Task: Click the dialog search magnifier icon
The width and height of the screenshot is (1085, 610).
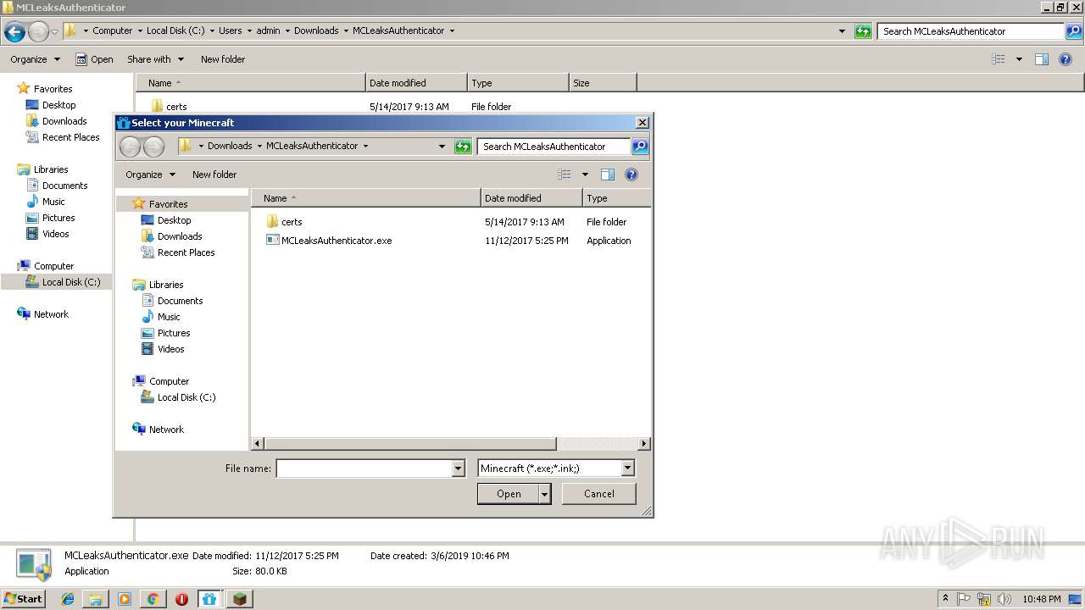Action: click(x=640, y=147)
